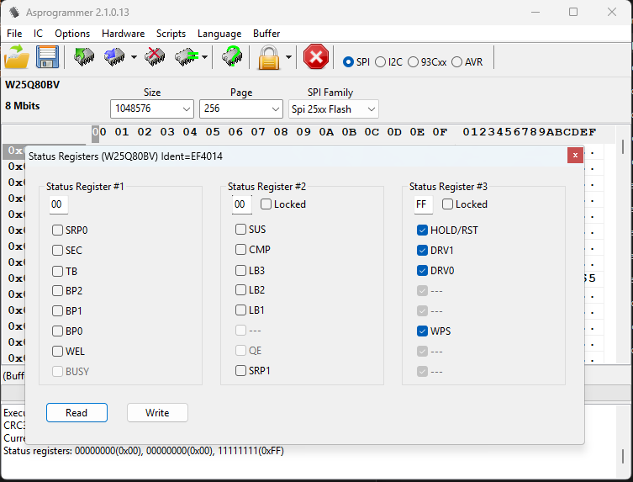Viewport: 633px width, 482px height.
Task: Click the Open file folder icon
Action: pos(17,57)
